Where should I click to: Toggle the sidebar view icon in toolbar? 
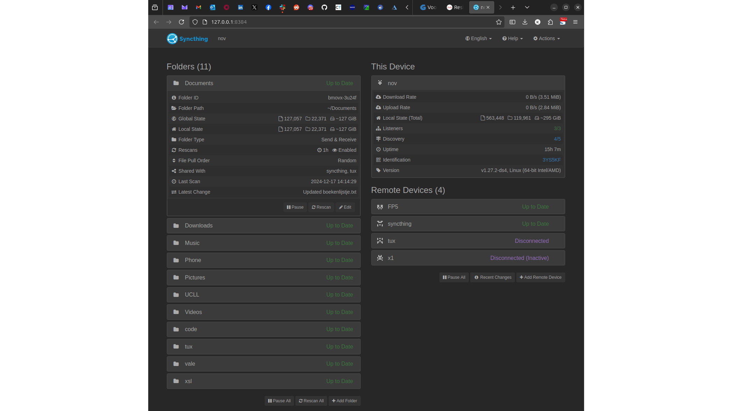pyautogui.click(x=512, y=22)
